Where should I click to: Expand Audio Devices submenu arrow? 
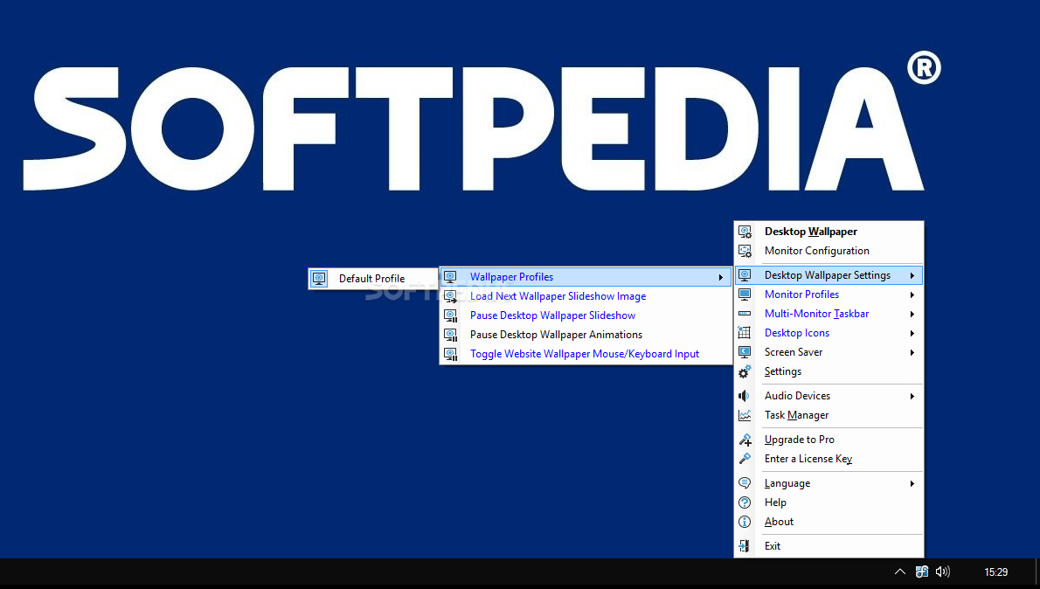(912, 397)
